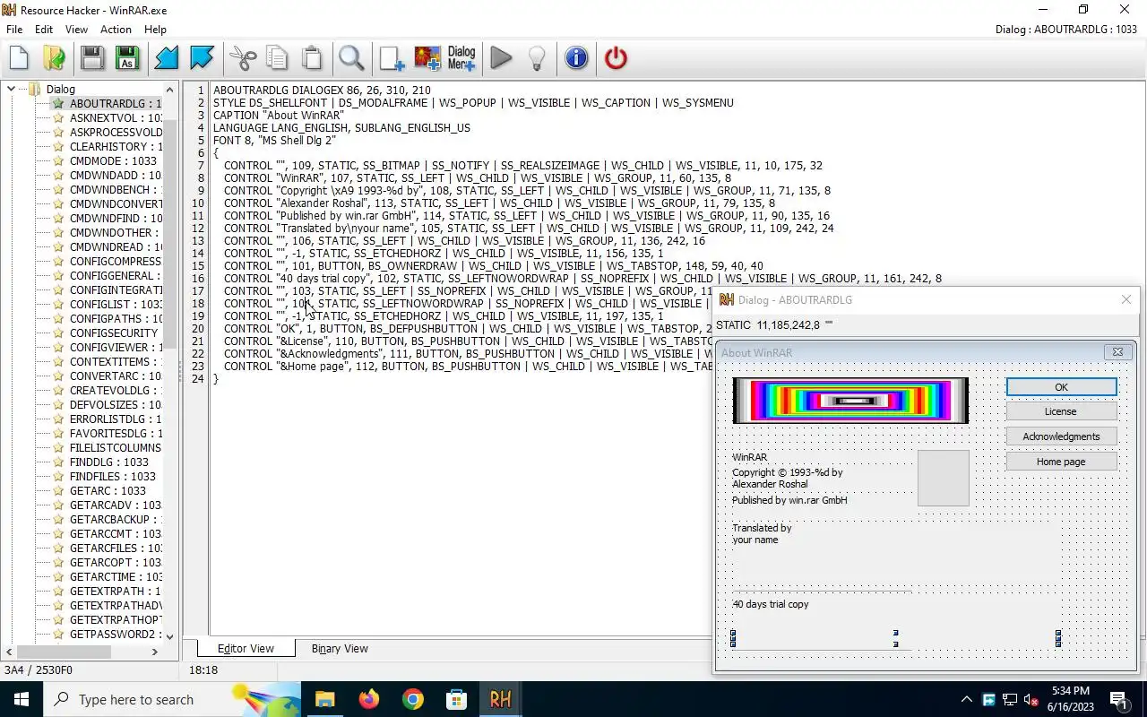Click the Save As toolbar icon
Image resolution: width=1147 pixels, height=717 pixels.
tap(126, 58)
